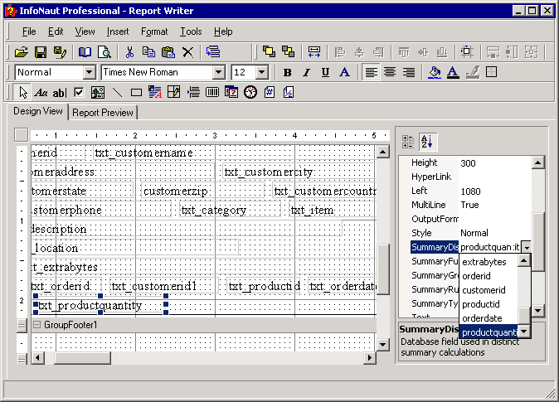Image resolution: width=559 pixels, height=402 pixels.
Task: Insert a date field with the calendar icon
Action: [x=231, y=93]
